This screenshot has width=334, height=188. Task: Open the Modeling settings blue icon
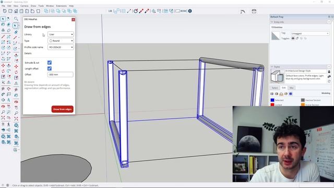tap(291, 94)
